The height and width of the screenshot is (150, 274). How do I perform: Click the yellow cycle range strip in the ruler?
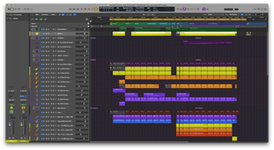[178, 20]
